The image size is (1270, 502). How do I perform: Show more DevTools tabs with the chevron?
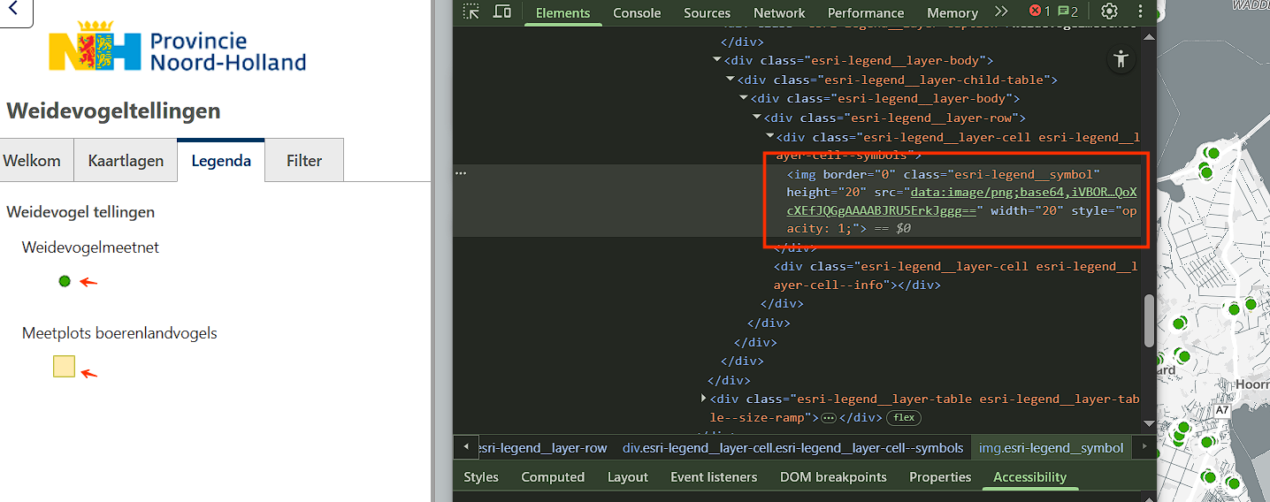pos(1001,12)
